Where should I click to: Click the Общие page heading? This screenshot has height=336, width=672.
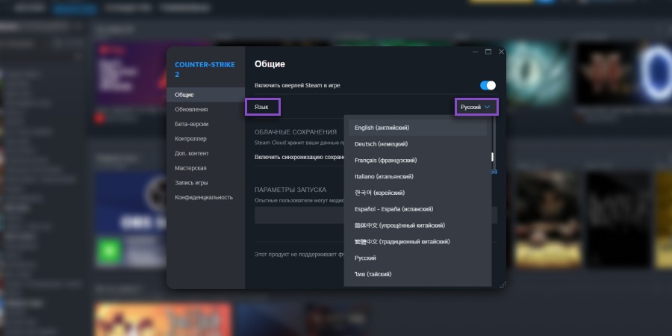pyautogui.click(x=270, y=64)
